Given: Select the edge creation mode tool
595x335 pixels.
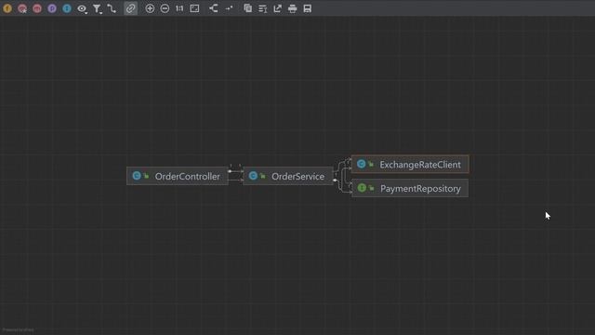Looking at the screenshot, I should click(x=112, y=8).
